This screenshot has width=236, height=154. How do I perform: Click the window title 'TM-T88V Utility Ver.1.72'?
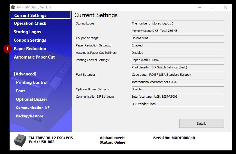pos(34,7)
